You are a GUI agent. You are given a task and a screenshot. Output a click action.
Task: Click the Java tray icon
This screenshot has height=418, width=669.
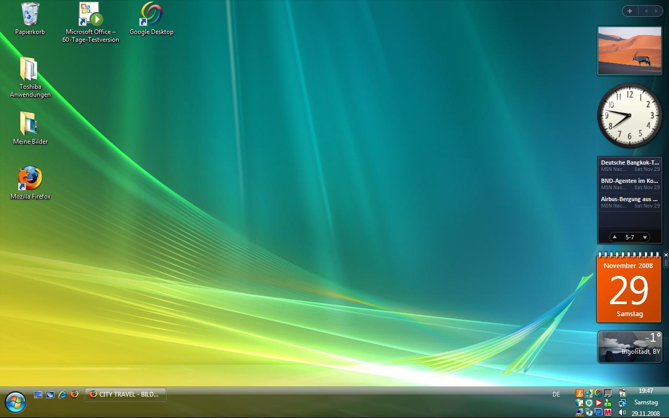(x=580, y=393)
